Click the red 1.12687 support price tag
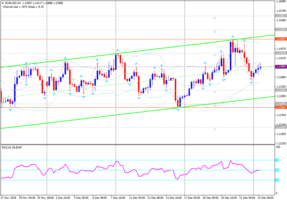Screen dimensions: 287x201 281,107
